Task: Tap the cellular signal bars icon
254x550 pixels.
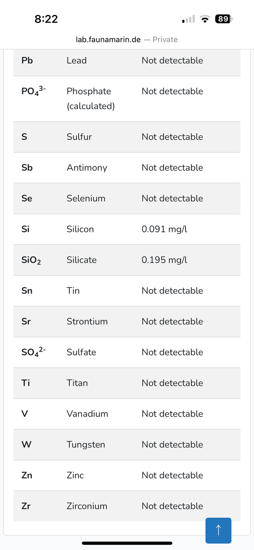Action: 188,19
